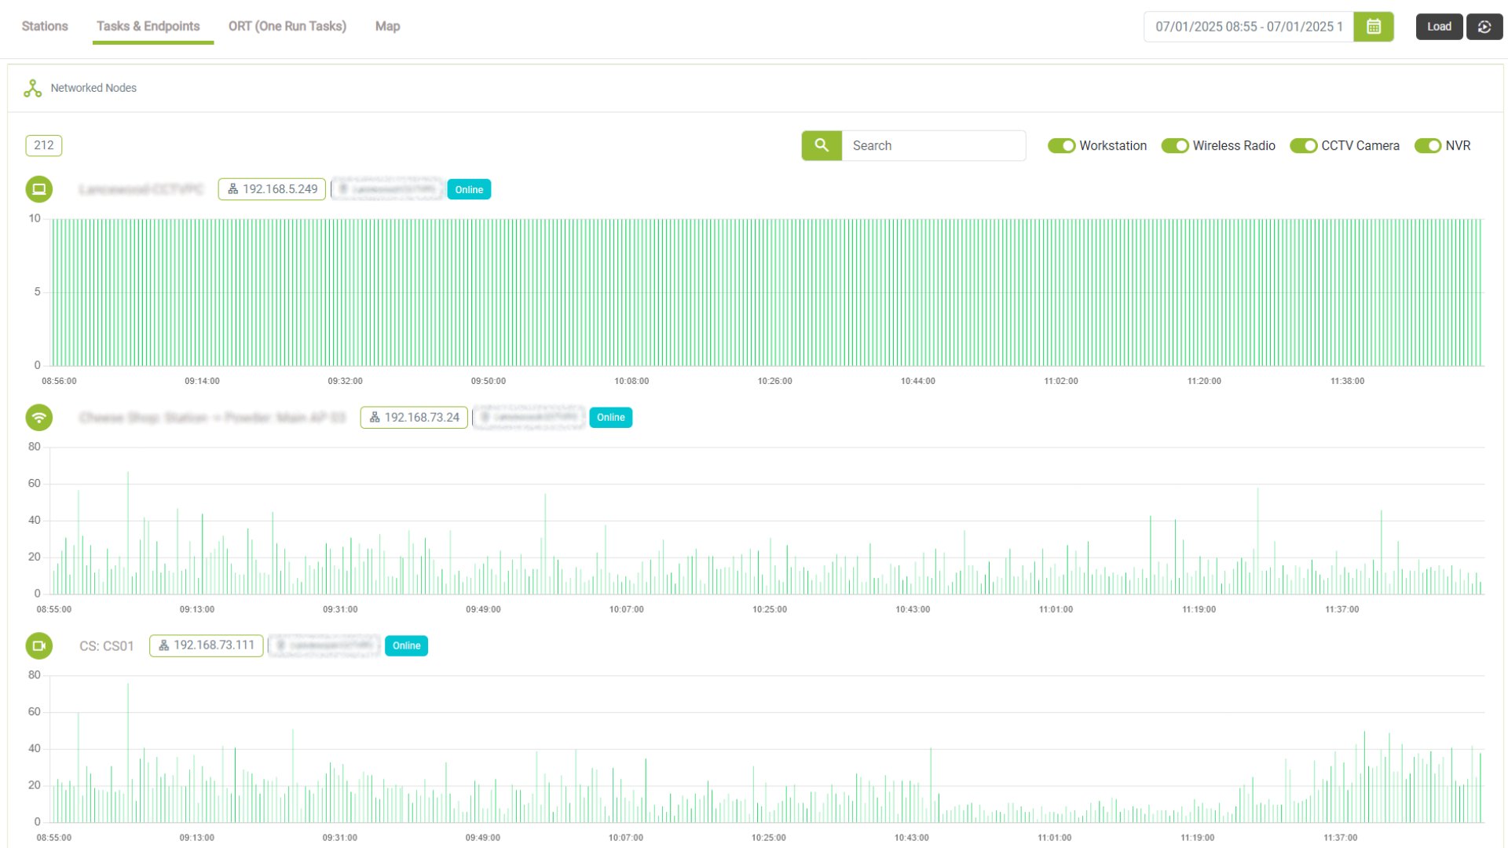The width and height of the screenshot is (1508, 848).
Task: Click inside the Search input box
Action: point(933,145)
